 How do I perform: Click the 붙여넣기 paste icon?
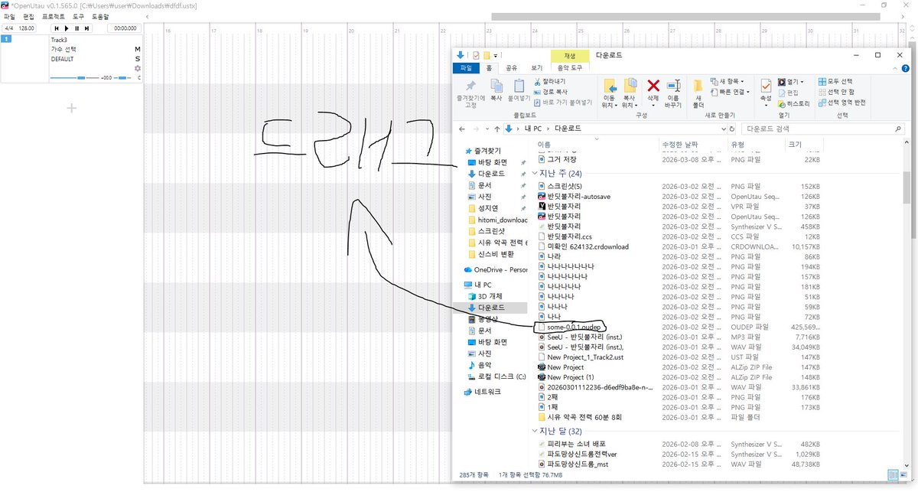(519, 90)
